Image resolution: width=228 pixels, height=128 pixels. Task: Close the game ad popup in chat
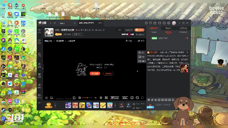click(x=189, y=64)
